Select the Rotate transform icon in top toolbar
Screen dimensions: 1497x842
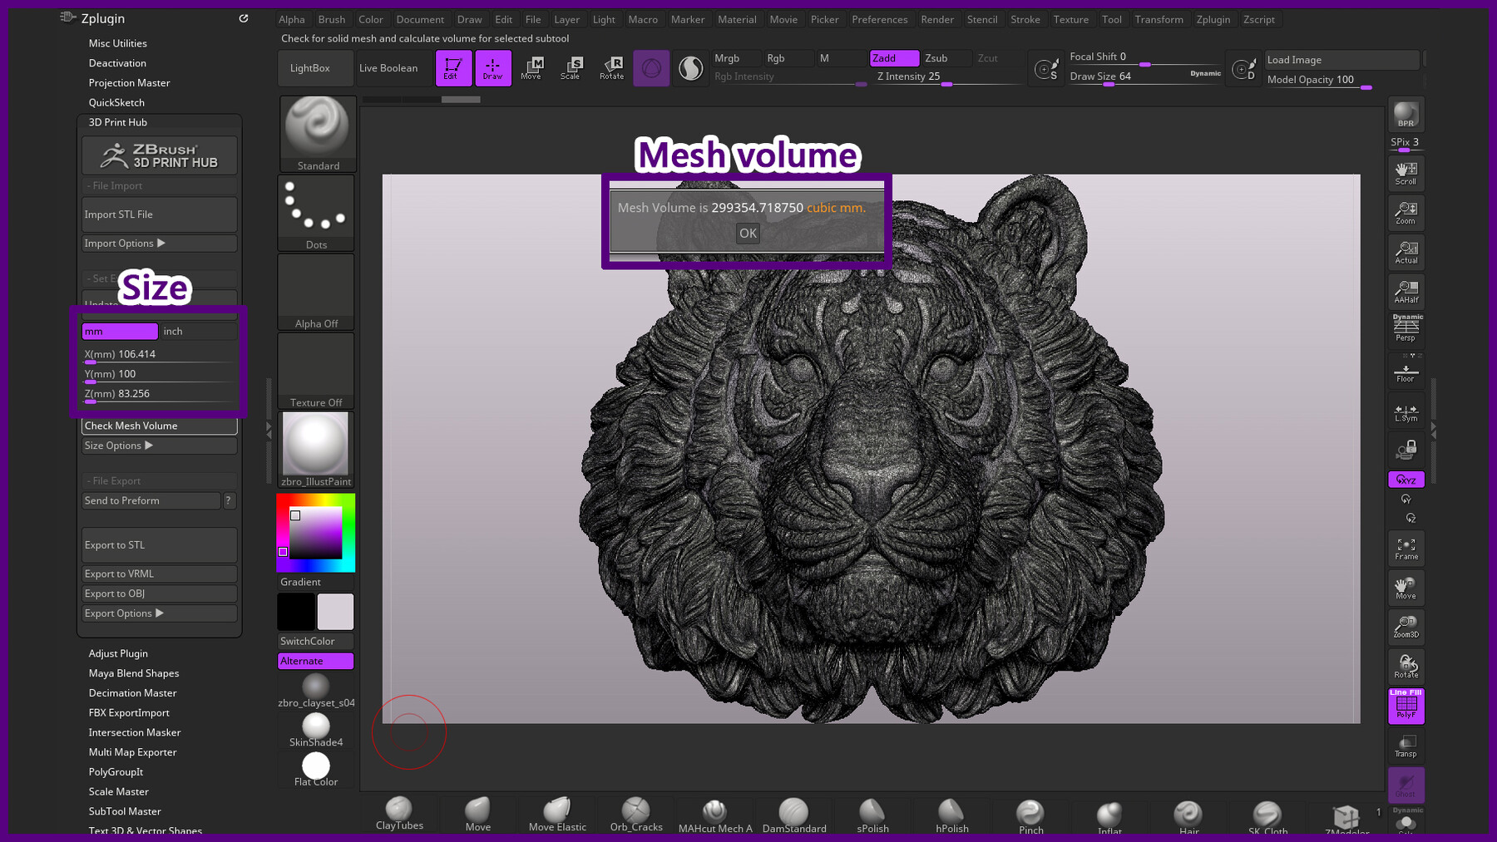tap(611, 67)
